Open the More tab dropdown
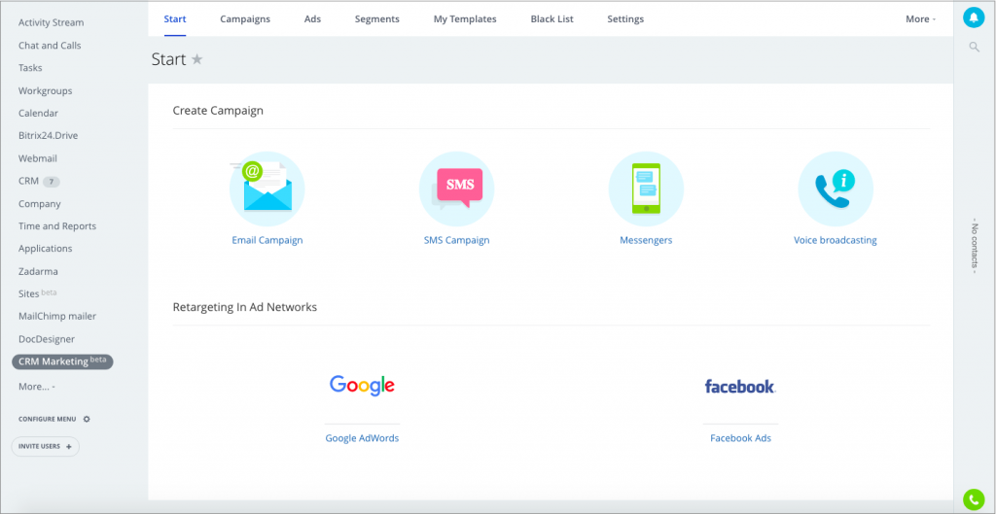 pos(920,19)
